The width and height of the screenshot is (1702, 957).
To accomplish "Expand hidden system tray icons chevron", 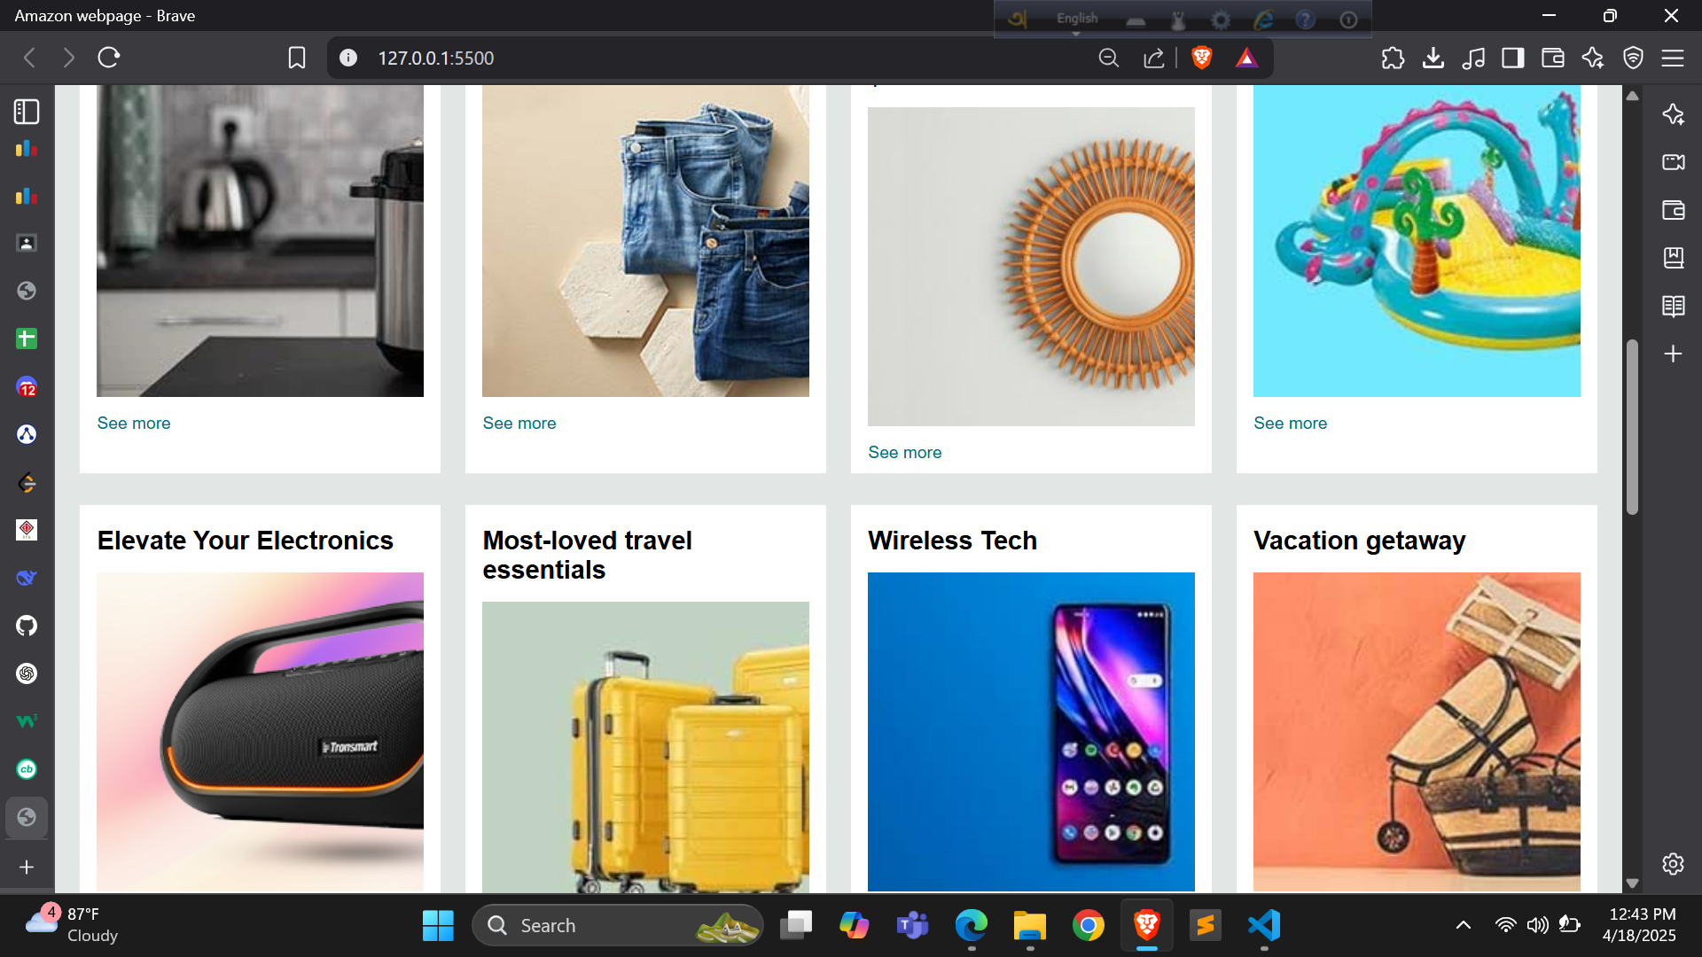I will pyautogui.click(x=1464, y=925).
